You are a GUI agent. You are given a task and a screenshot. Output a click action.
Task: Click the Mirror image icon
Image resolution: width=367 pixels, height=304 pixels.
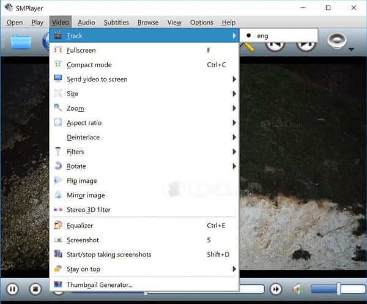coord(58,195)
